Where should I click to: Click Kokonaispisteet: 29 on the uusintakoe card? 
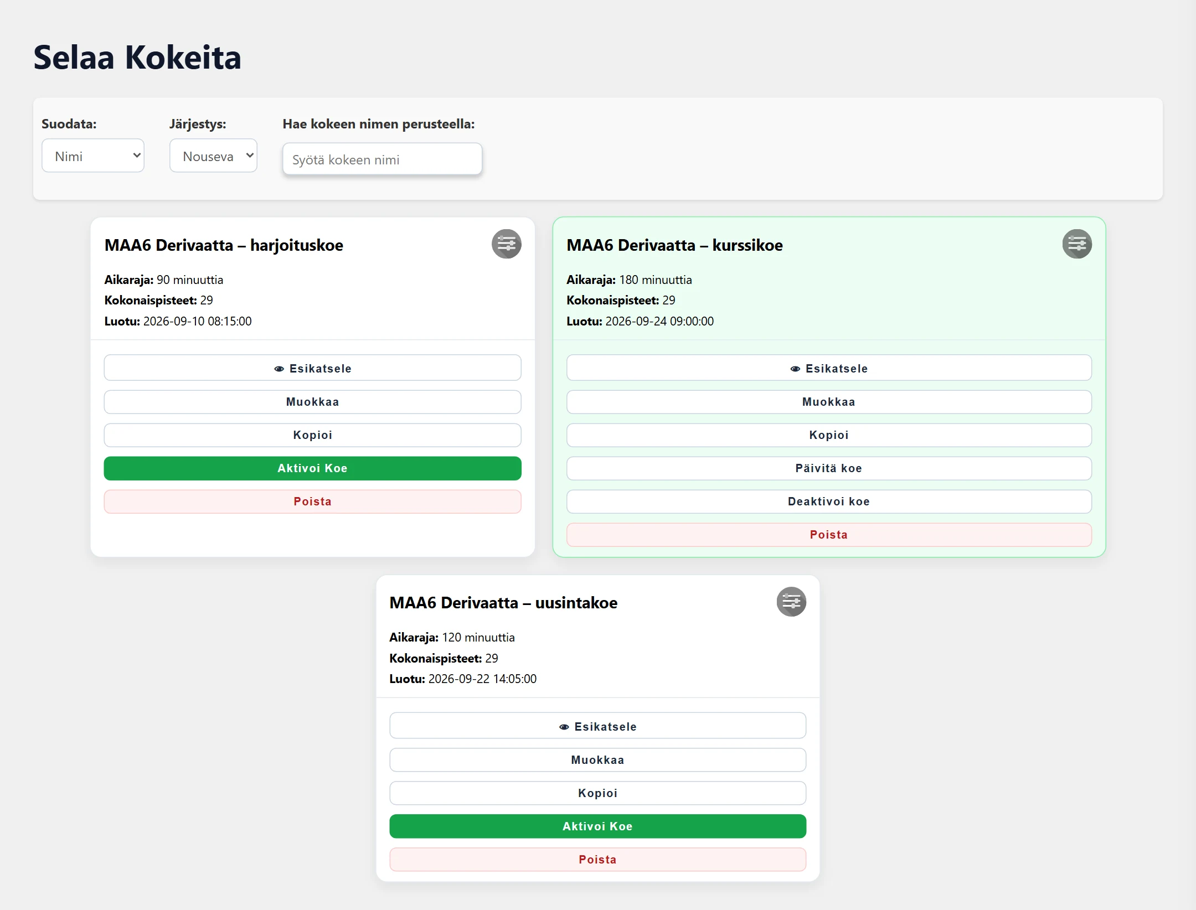[x=444, y=658]
